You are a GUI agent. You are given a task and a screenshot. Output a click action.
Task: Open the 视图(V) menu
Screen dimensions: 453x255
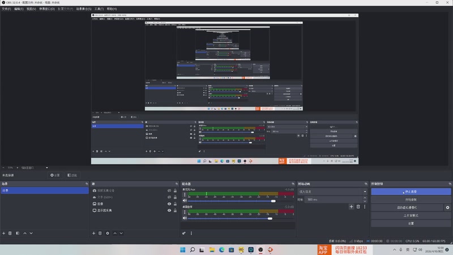coord(31,9)
